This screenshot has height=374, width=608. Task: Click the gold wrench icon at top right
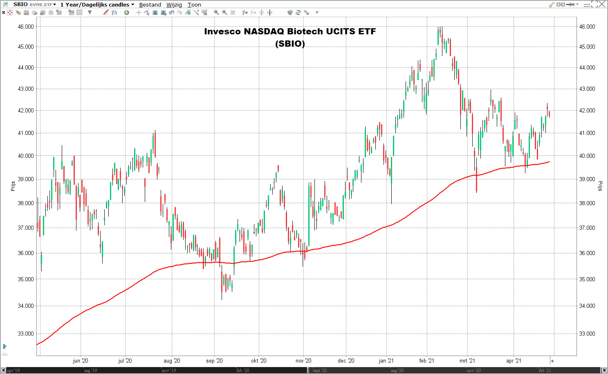552,4
